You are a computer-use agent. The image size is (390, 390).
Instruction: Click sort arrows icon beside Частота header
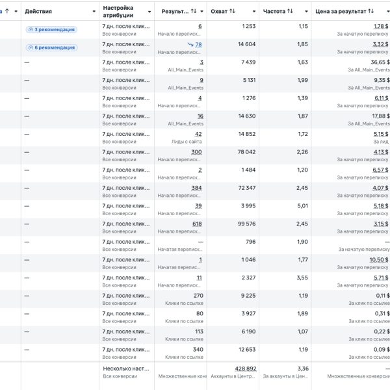(x=290, y=12)
